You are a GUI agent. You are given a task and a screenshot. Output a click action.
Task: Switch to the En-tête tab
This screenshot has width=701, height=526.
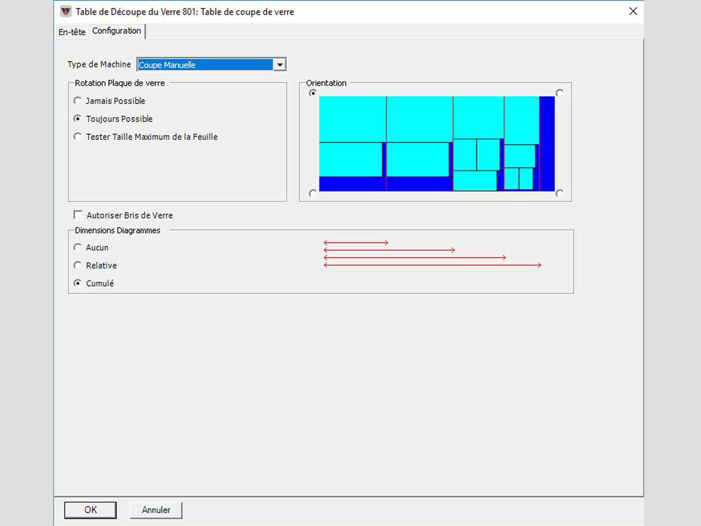(x=72, y=32)
